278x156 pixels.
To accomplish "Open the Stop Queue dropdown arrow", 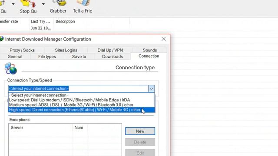I will coord(43,4).
